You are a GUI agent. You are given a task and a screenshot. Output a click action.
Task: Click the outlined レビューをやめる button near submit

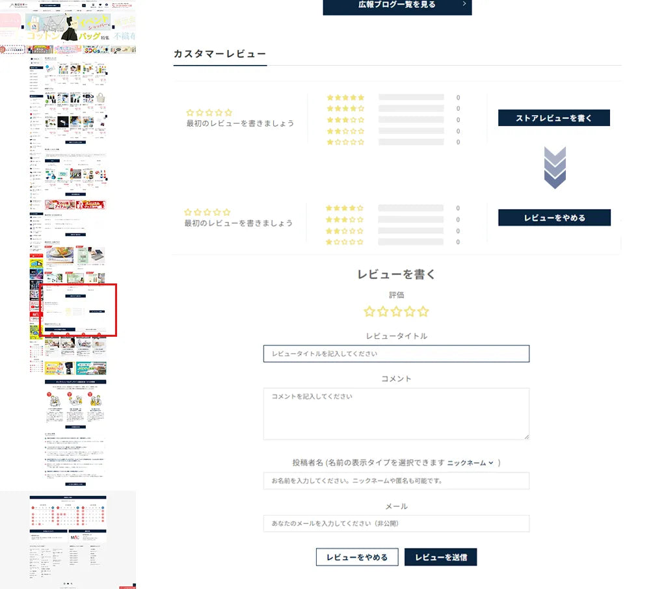pyautogui.click(x=357, y=557)
